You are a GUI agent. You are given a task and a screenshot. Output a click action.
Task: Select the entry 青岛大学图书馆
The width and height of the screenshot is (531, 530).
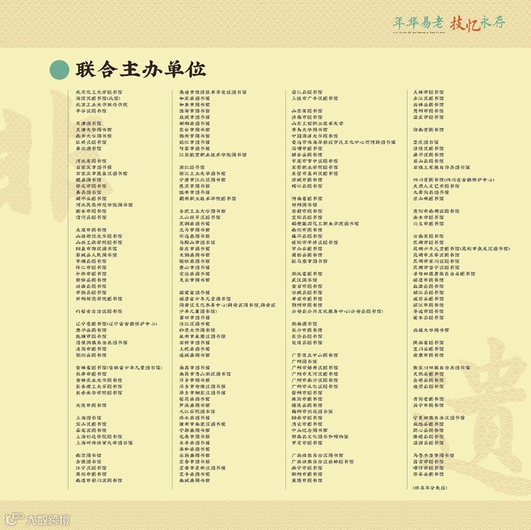click(310, 130)
